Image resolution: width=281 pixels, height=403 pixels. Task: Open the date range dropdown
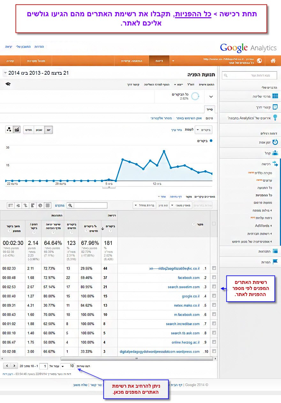click(5, 73)
